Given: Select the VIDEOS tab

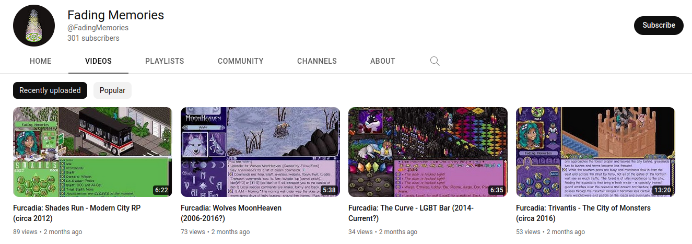Looking at the screenshot, I should (x=98, y=61).
